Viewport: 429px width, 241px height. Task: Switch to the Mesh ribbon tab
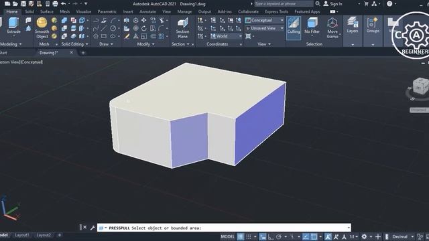pyautogui.click(x=64, y=11)
